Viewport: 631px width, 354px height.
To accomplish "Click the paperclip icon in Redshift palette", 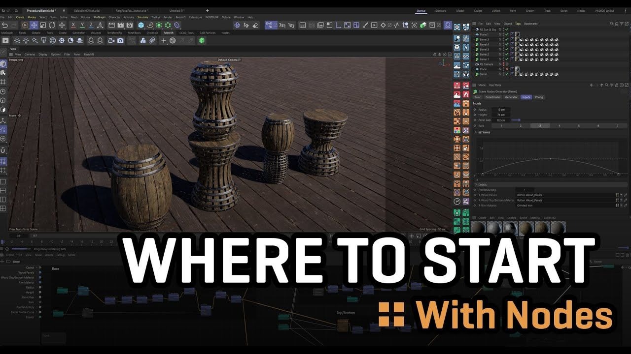I will pos(152,40).
